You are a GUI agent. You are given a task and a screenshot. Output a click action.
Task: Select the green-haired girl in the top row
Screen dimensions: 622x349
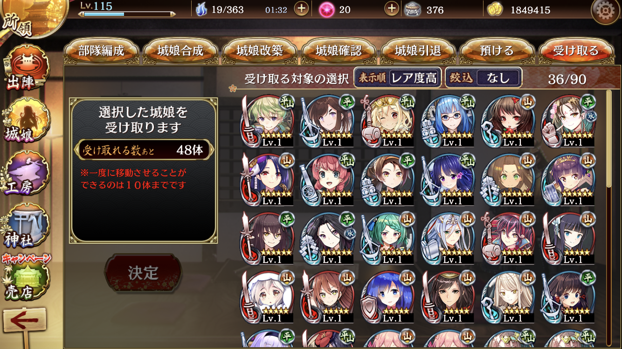pos(268,120)
